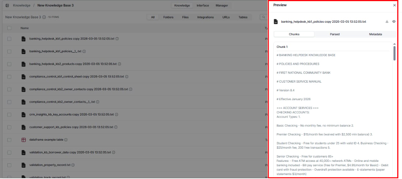Select the Manager top tab
Screen dimensions: 402x179
point(222,5)
